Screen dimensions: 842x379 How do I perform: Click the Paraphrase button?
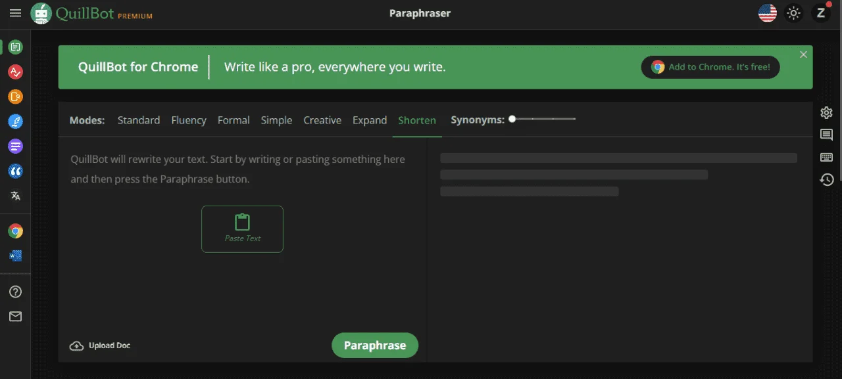[375, 346]
